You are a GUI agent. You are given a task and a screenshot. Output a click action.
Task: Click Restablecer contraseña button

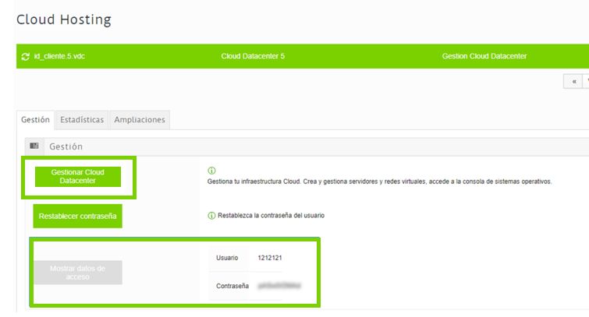click(x=78, y=216)
